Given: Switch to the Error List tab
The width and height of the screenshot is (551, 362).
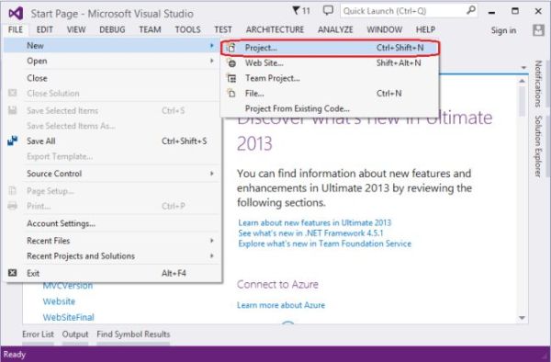Looking at the screenshot, I should pyautogui.click(x=38, y=334).
